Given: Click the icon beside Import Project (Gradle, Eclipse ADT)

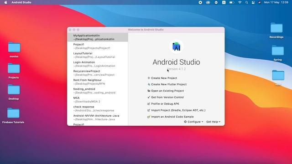Looking at the screenshot, I should click(x=149, y=110).
